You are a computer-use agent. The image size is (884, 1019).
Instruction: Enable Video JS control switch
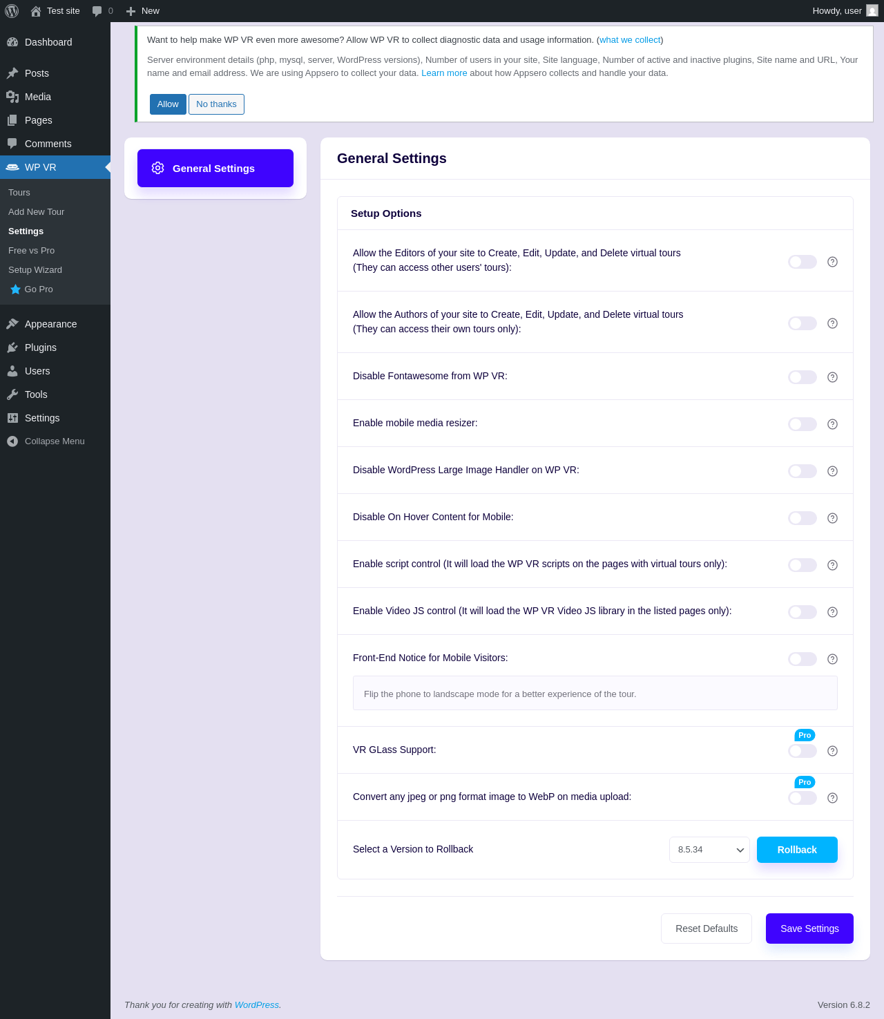803,612
